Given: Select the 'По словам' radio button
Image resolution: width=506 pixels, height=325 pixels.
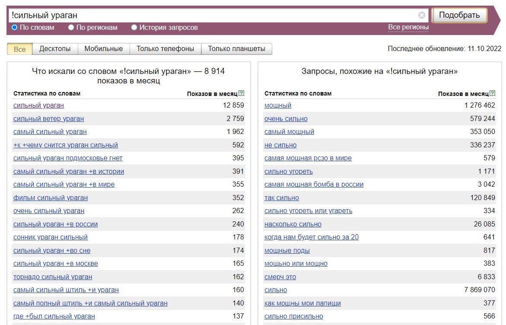Looking at the screenshot, I should [15, 27].
